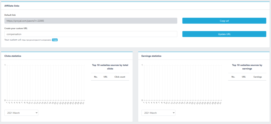Click the No. header in earnings table
271x124 pixels.
[233, 77]
